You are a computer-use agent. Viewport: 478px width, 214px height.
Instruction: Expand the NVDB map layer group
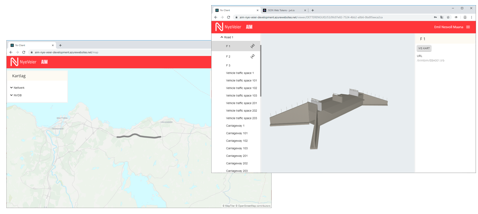coord(12,95)
